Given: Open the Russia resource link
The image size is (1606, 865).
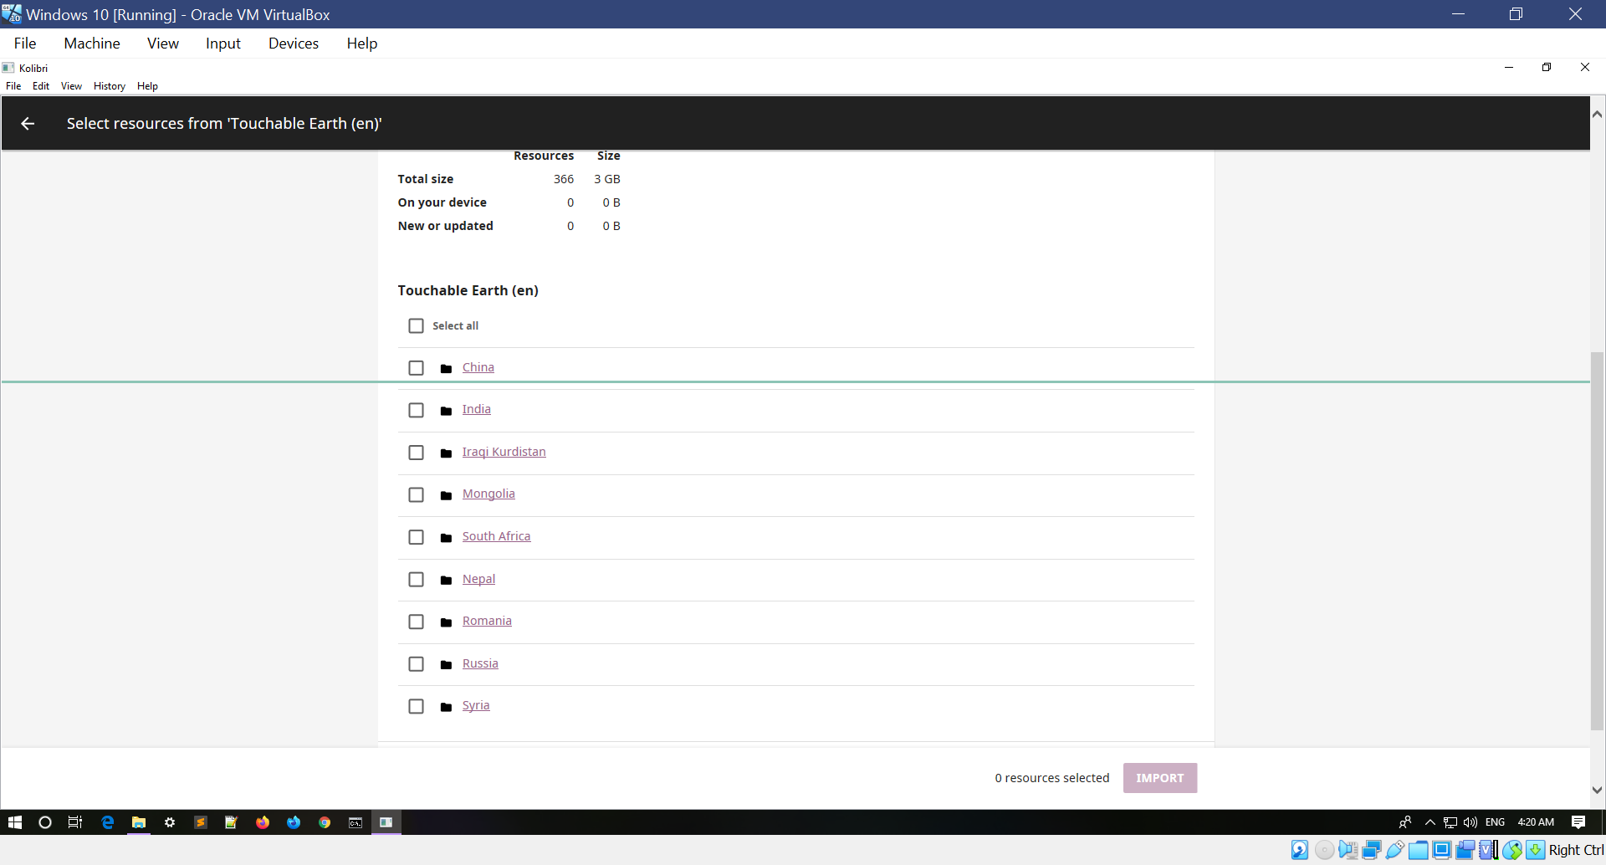Looking at the screenshot, I should tap(479, 663).
